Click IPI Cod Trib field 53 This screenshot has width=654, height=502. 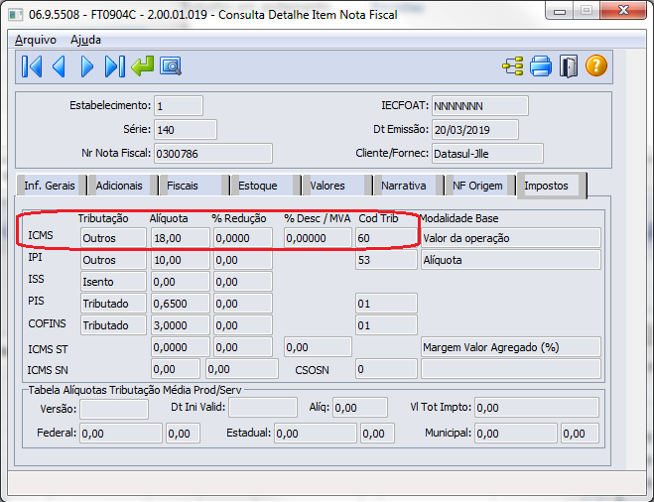click(386, 260)
